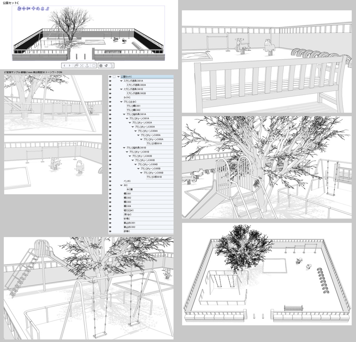Collapse the スプリング遊具C001A node
This screenshot has width=356, height=342.
[x=121, y=81]
